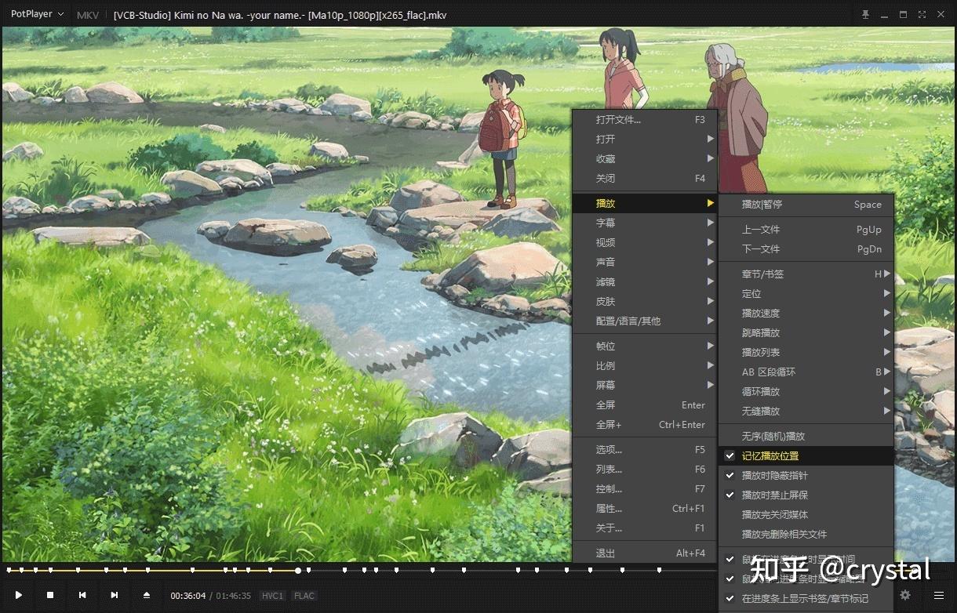Image resolution: width=957 pixels, height=613 pixels.
Task: Click the Play button in control bar
Action: [x=19, y=596]
